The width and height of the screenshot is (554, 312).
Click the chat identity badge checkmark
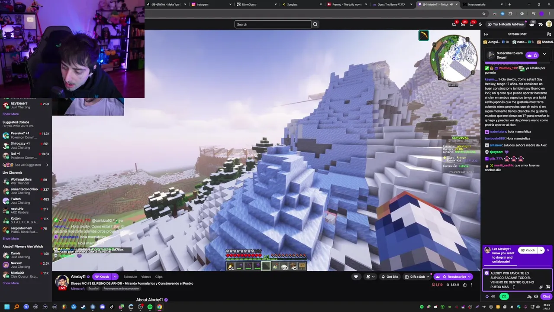487,273
